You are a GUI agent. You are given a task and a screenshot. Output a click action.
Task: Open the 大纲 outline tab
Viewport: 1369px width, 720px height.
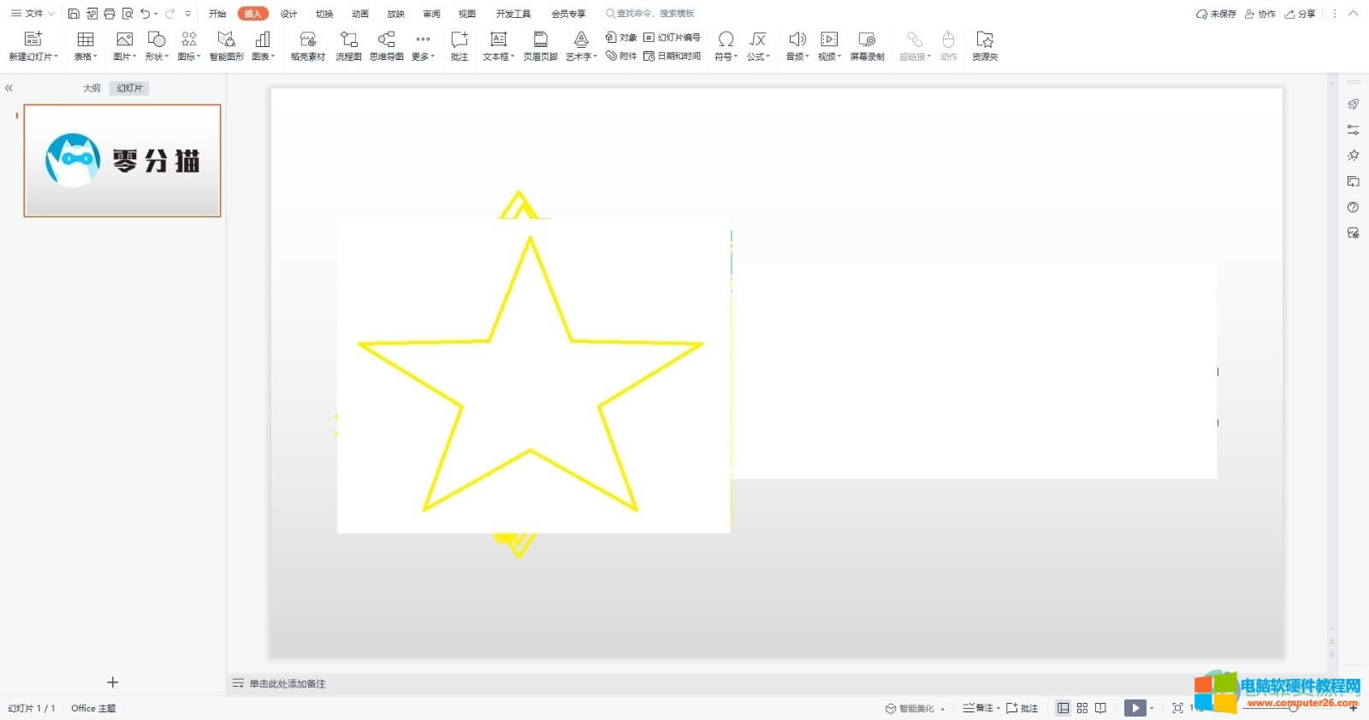[x=92, y=88]
